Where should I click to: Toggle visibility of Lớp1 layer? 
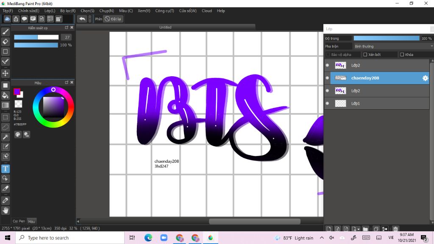point(328,103)
